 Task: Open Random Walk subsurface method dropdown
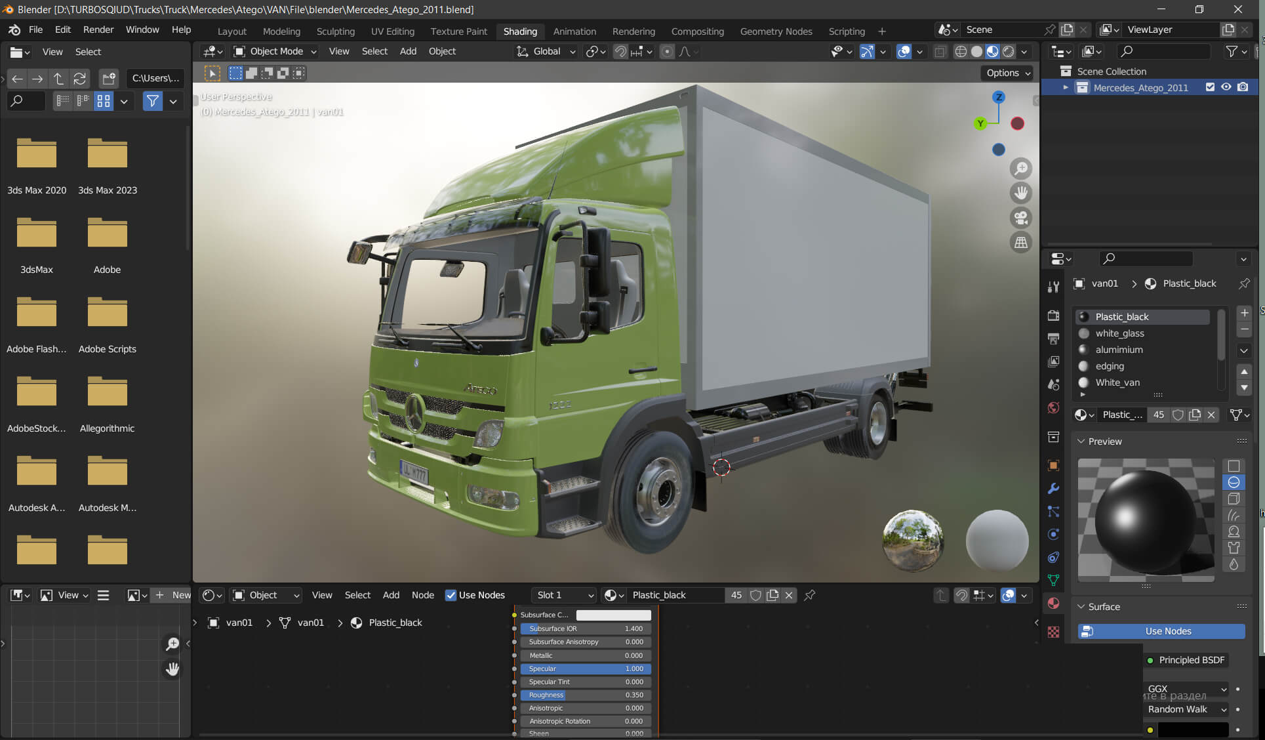(1186, 709)
